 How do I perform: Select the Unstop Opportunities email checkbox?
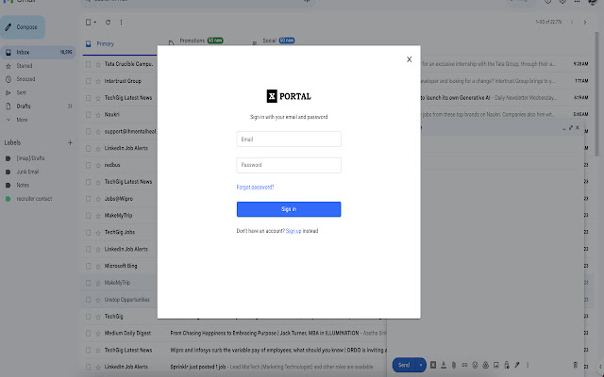[x=88, y=300]
